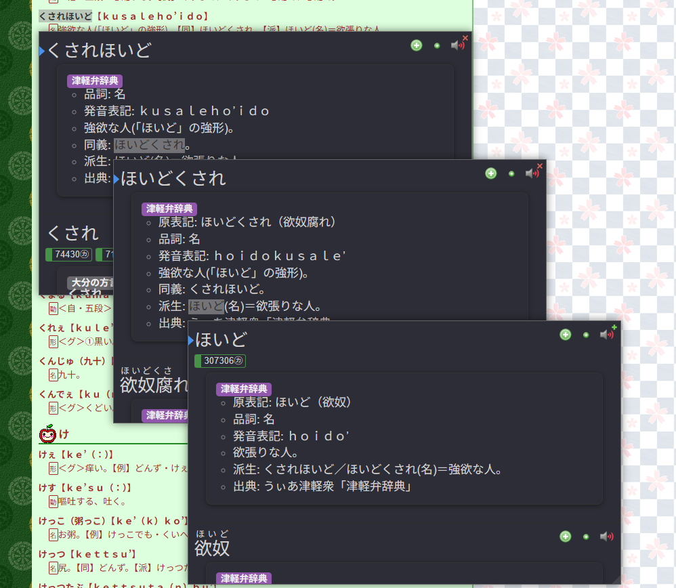Click headword くされほいど in first popup
The width and height of the screenshot is (676, 588).
pos(99,50)
